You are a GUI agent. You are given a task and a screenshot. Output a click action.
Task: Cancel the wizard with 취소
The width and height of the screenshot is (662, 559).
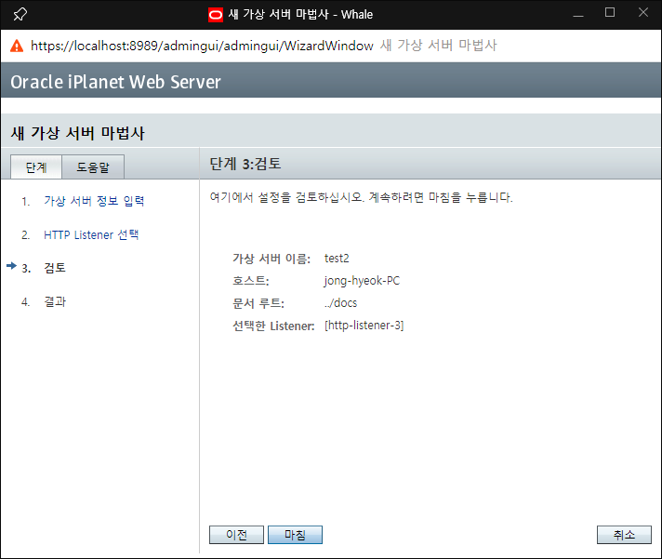pos(624,535)
